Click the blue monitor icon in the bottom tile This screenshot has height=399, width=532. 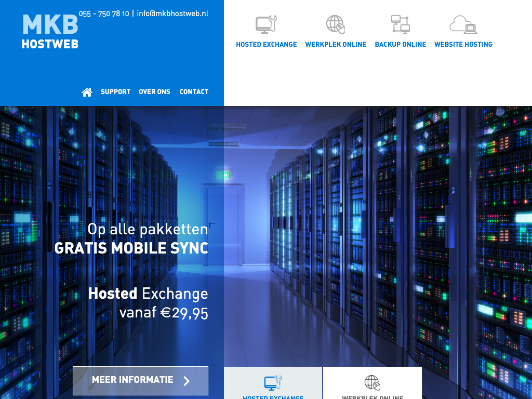[273, 383]
